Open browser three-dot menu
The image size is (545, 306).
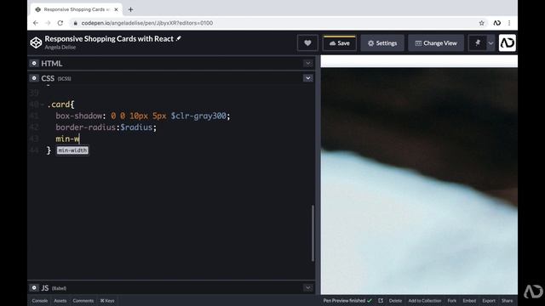pyautogui.click(x=509, y=23)
